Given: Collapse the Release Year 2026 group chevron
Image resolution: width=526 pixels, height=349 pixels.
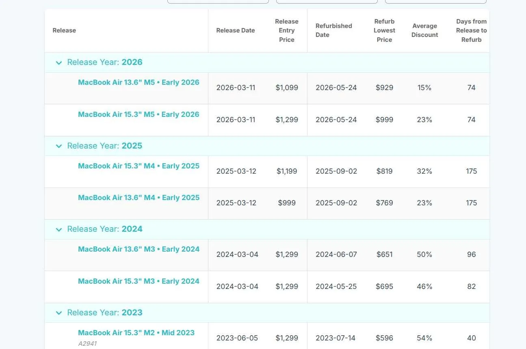Looking at the screenshot, I should pyautogui.click(x=59, y=63).
